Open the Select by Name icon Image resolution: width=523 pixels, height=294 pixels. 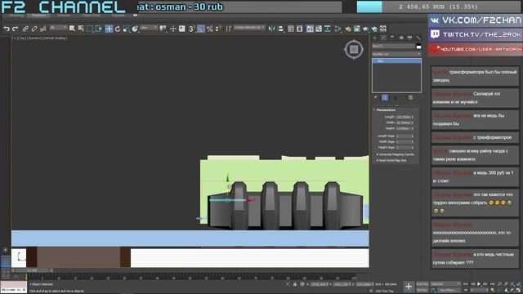click(x=81, y=29)
